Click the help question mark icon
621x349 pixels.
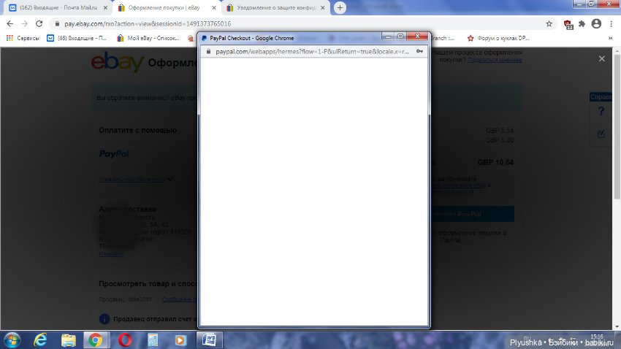tap(601, 111)
